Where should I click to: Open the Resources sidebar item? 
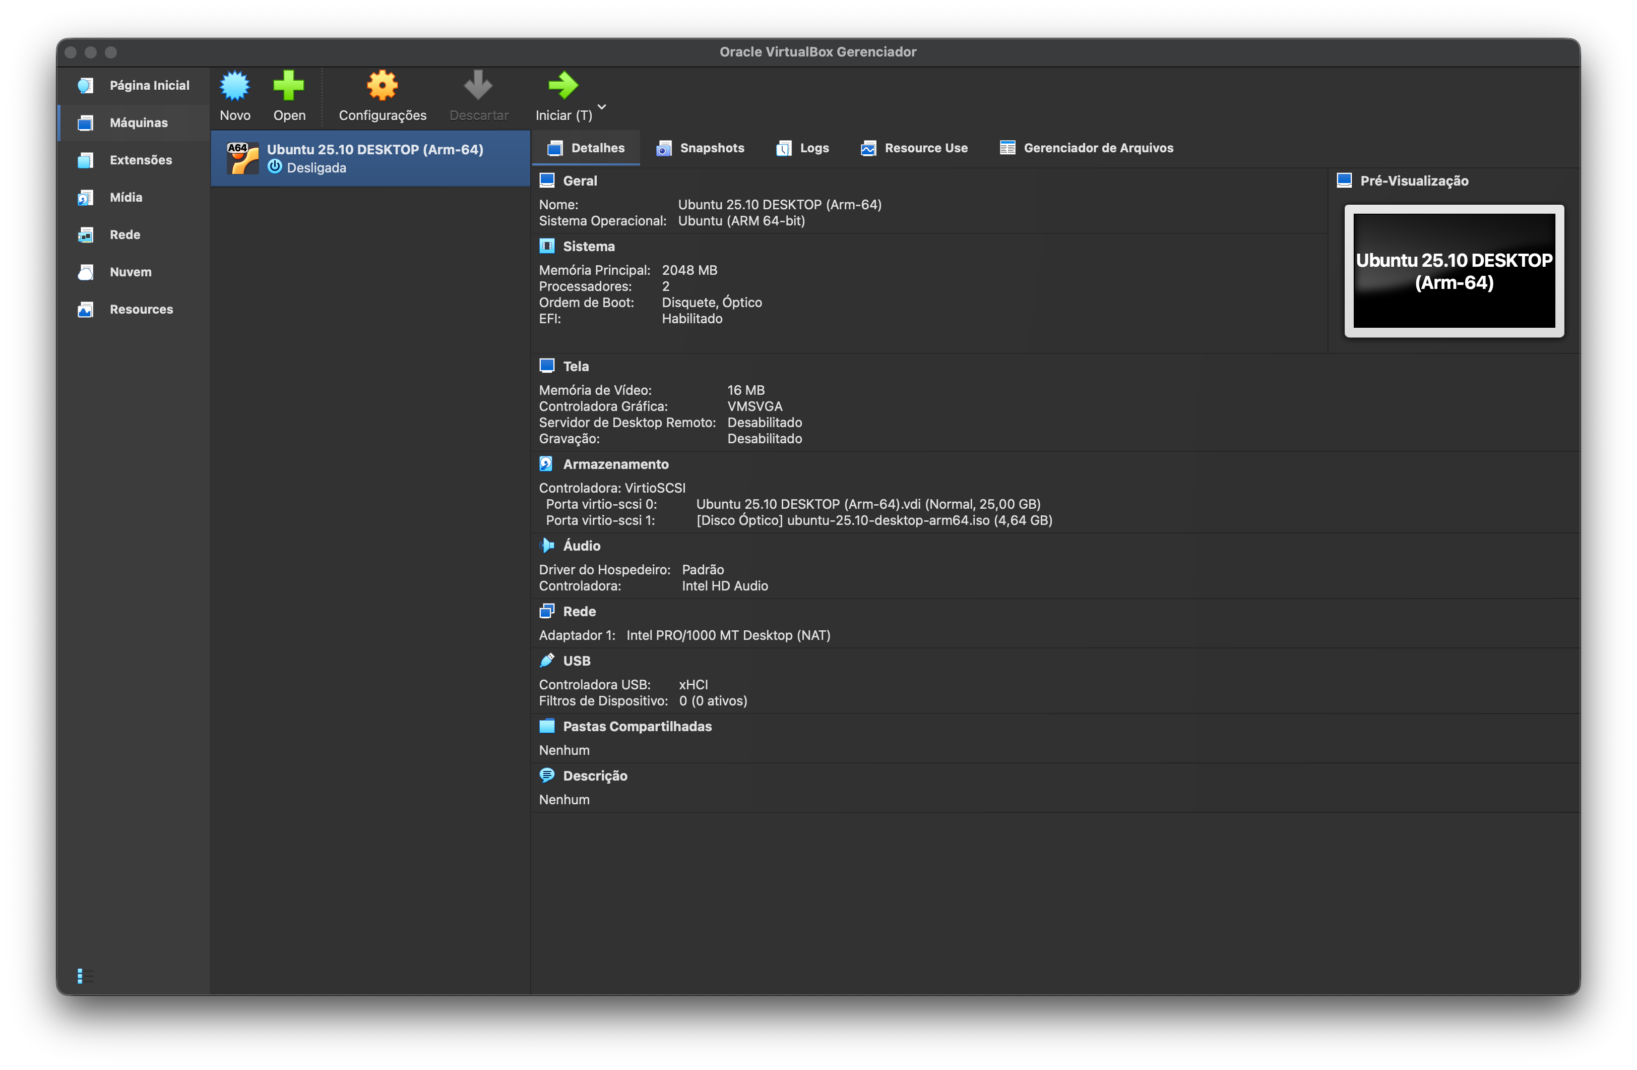pos(141,310)
